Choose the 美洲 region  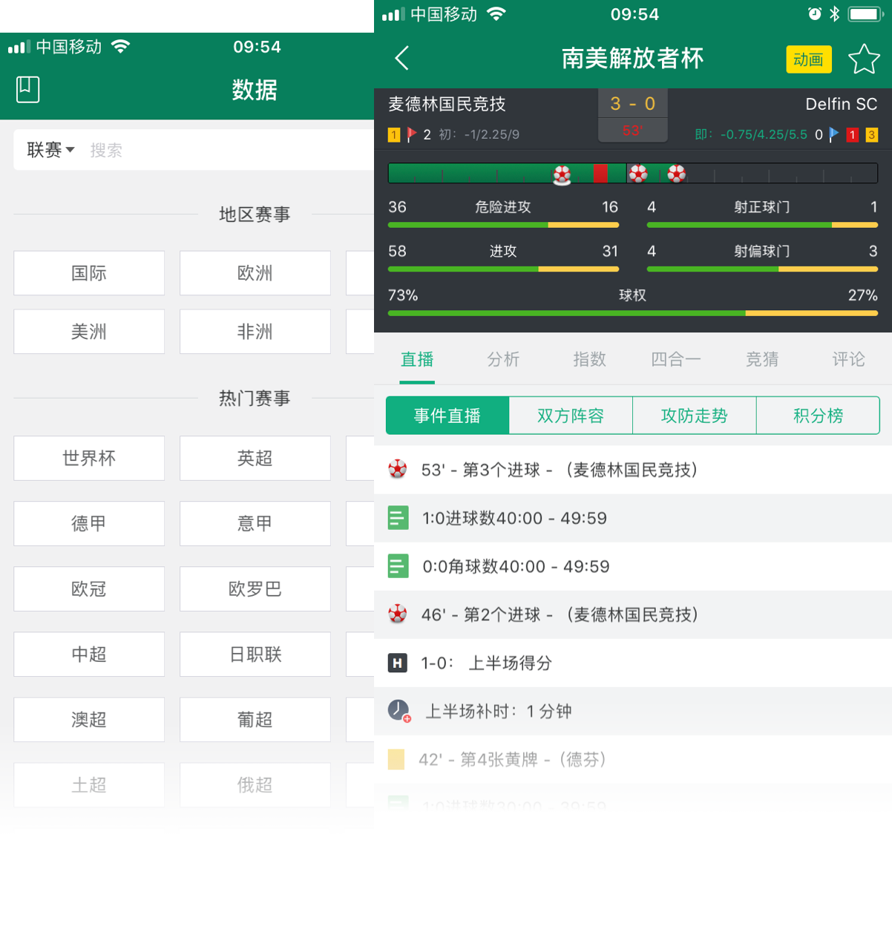pyautogui.click(x=89, y=332)
